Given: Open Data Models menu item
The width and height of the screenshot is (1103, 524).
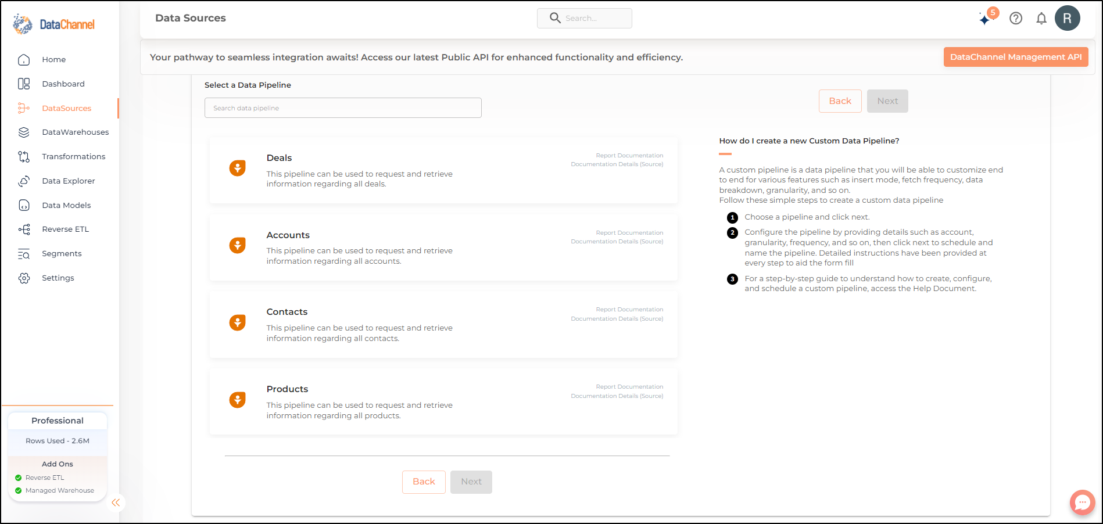Looking at the screenshot, I should (66, 205).
